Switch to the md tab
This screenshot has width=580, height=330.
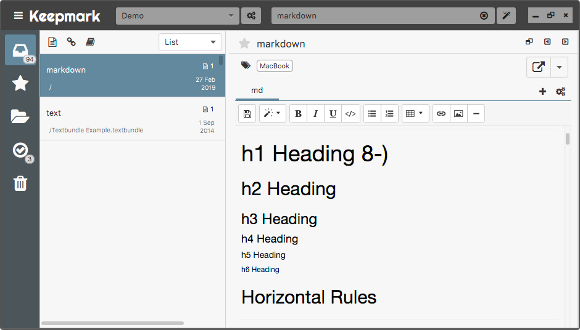click(257, 91)
